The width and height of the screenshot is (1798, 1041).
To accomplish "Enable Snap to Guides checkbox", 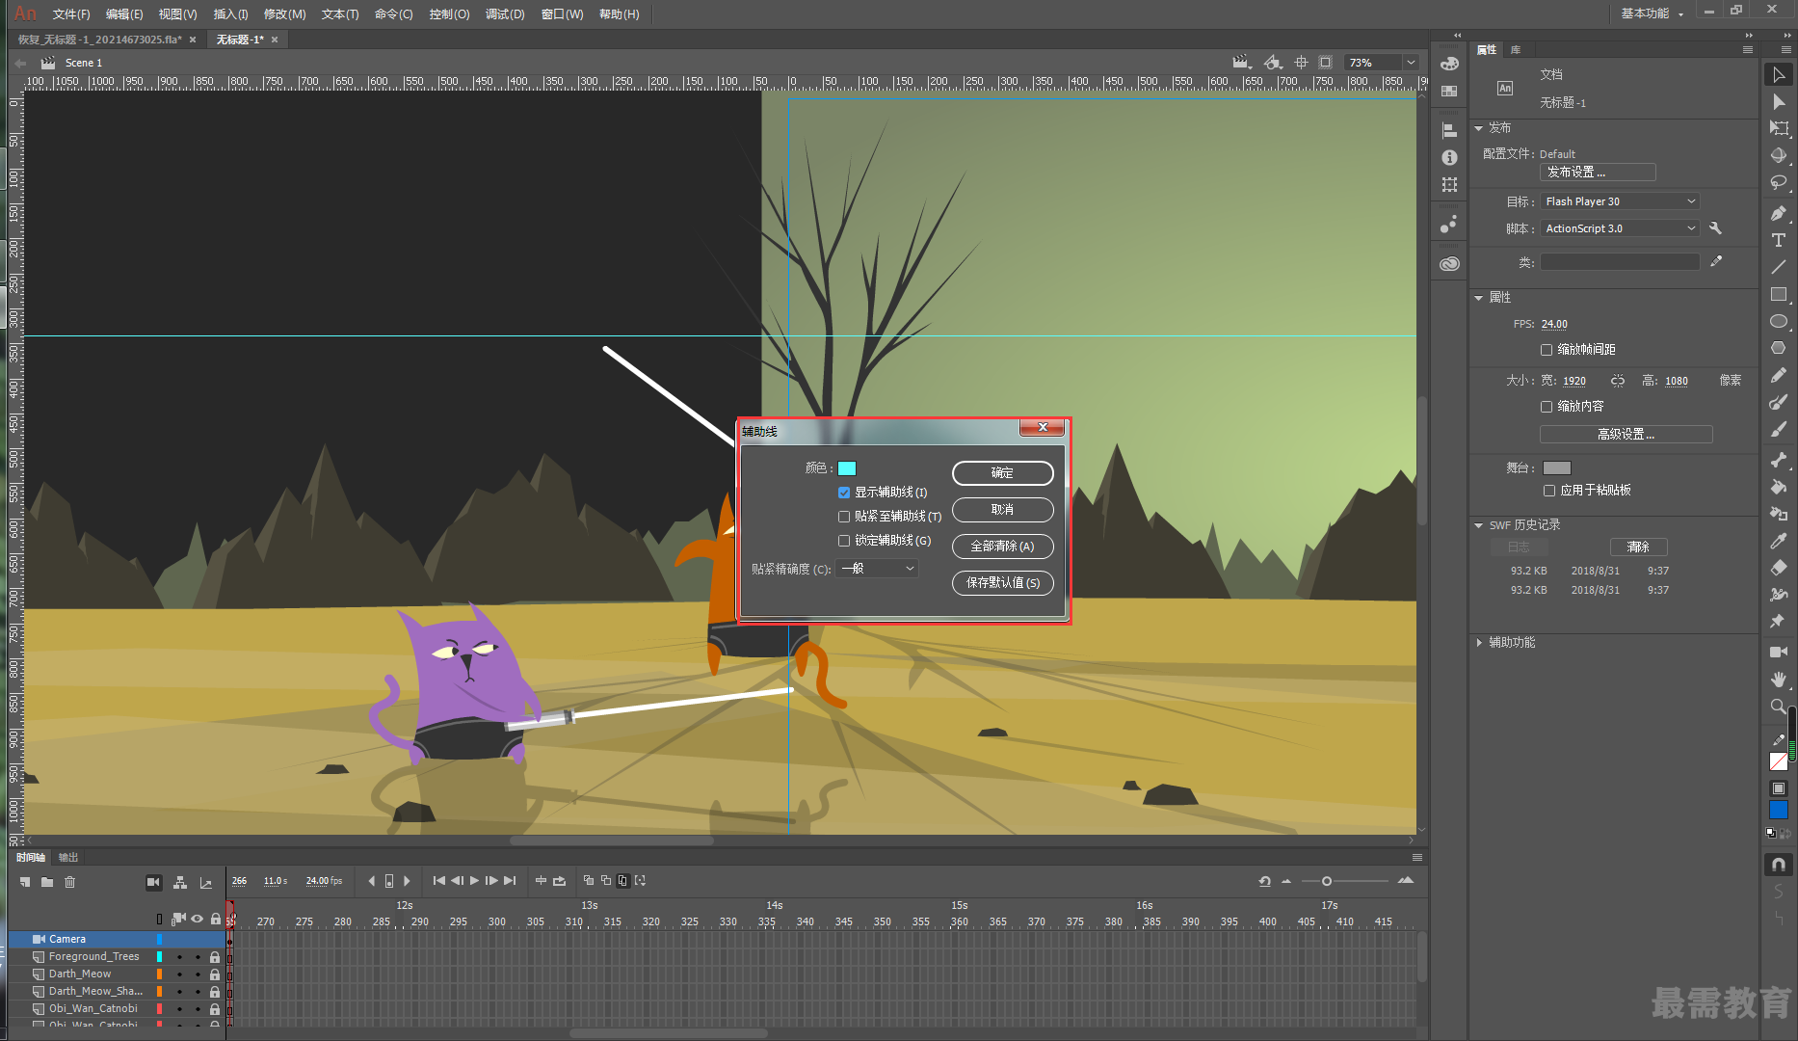I will coord(844,517).
